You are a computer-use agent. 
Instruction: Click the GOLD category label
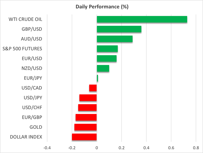[x=36, y=127]
